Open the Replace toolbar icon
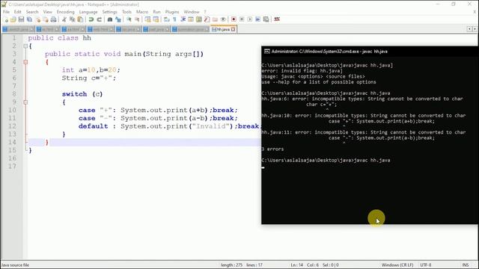Image resolution: width=479 pixels, height=269 pixels. click(x=118, y=19)
